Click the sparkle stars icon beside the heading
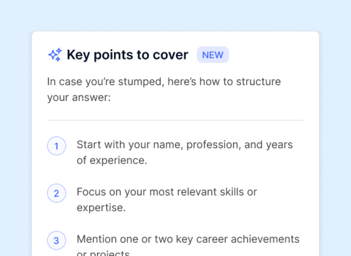The width and height of the screenshot is (351, 256). [55, 54]
